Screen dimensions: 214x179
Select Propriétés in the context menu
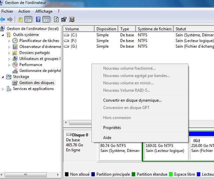point(112,128)
